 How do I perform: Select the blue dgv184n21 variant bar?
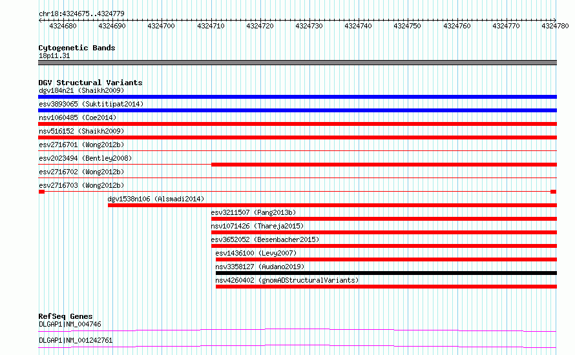[297, 97]
